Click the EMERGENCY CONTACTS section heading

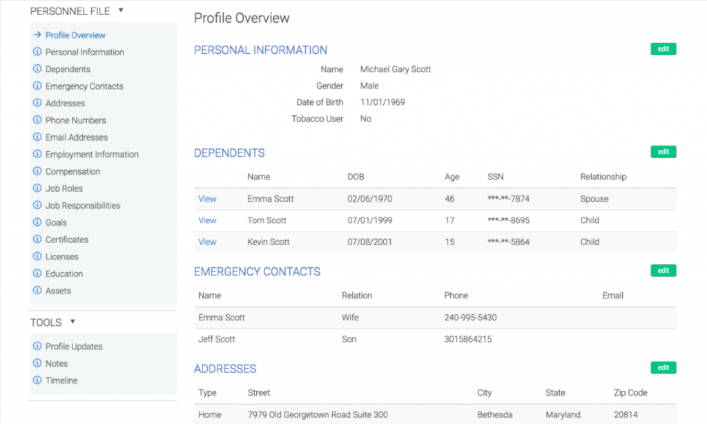[257, 271]
